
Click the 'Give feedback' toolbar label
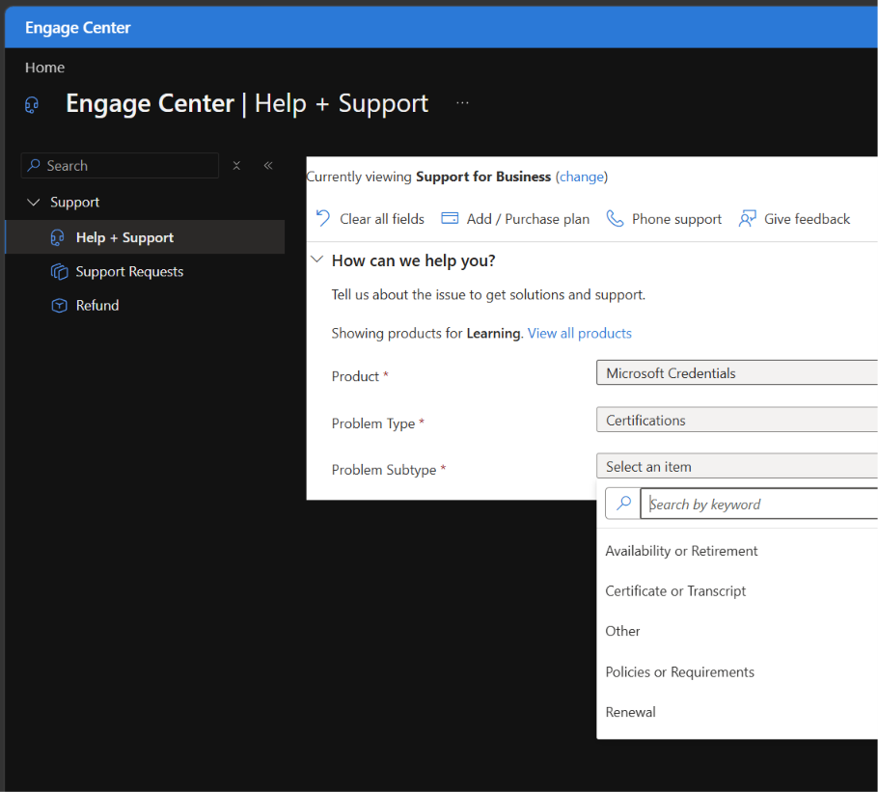[807, 219]
